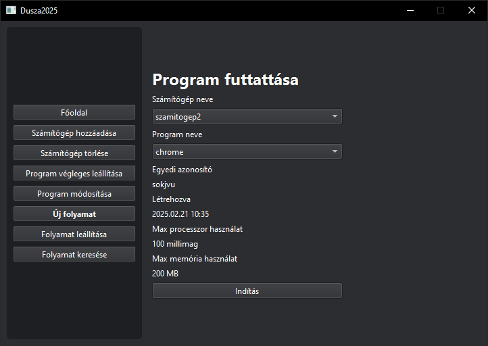
Task: Select the Új folyamat sidebar item
Action: pyautogui.click(x=74, y=214)
